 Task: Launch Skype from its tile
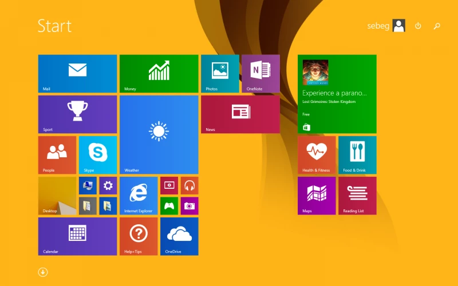pos(98,155)
